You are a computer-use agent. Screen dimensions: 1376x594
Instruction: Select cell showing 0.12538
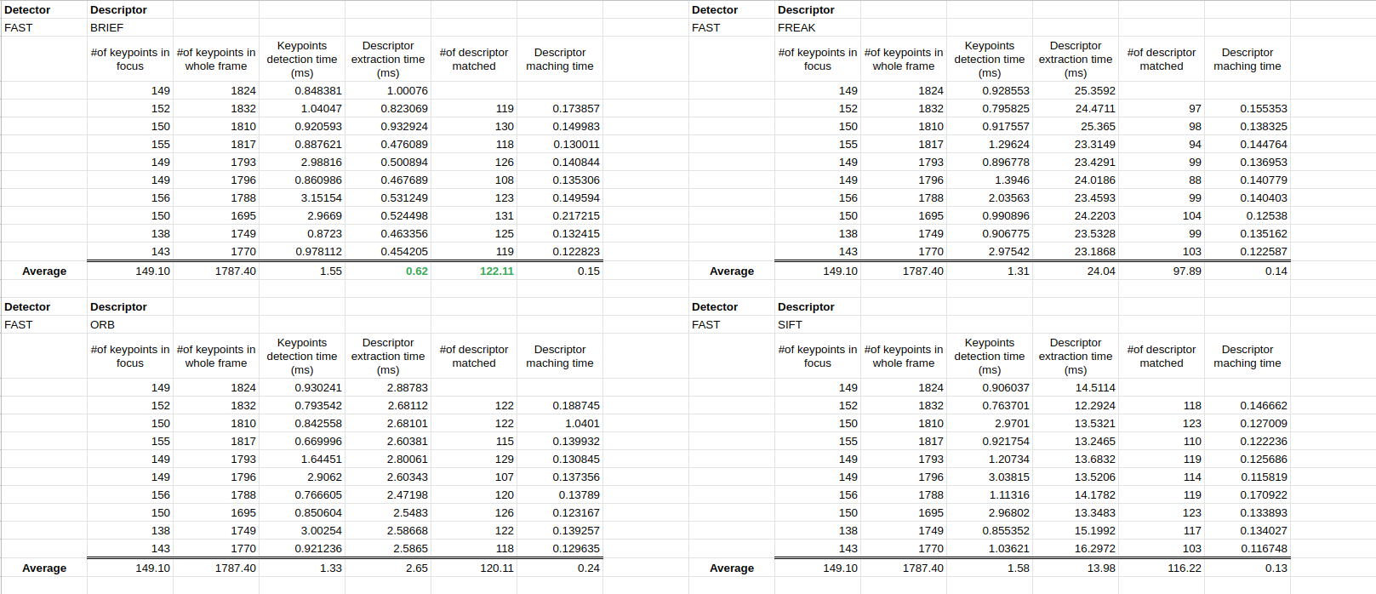1248,215
